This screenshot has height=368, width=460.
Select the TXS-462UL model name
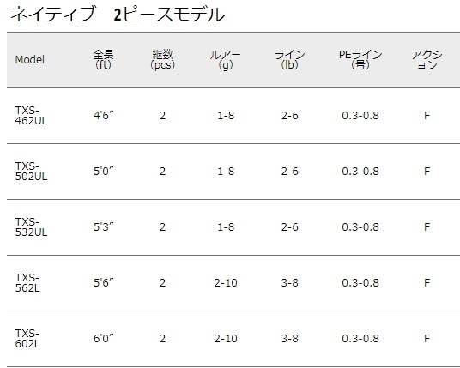tap(31, 116)
